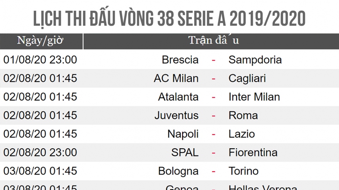Click the Trận đấu column header

(x=213, y=41)
